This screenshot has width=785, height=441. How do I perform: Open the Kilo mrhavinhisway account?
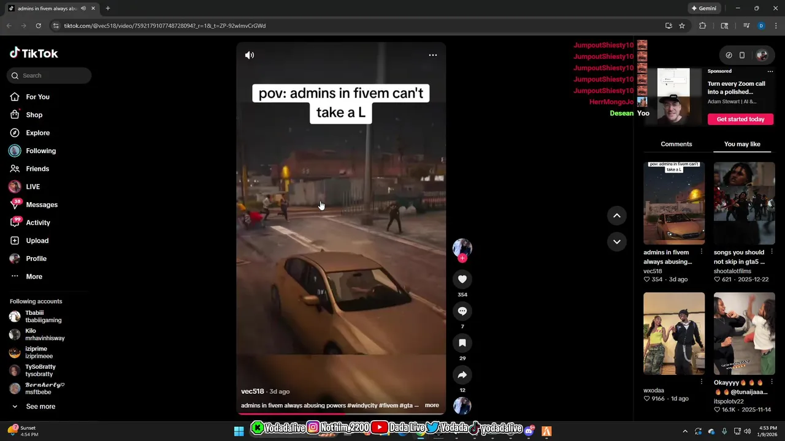coord(44,334)
